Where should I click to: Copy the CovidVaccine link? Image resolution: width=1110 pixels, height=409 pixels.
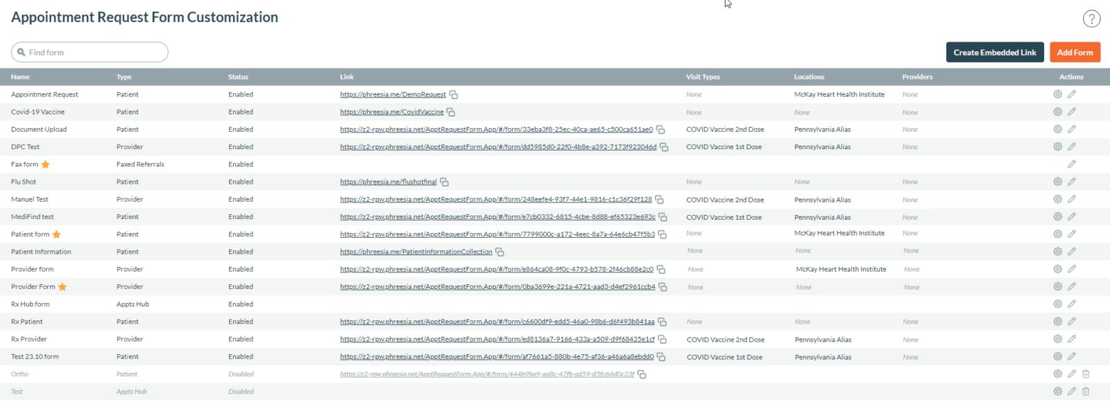coord(451,112)
